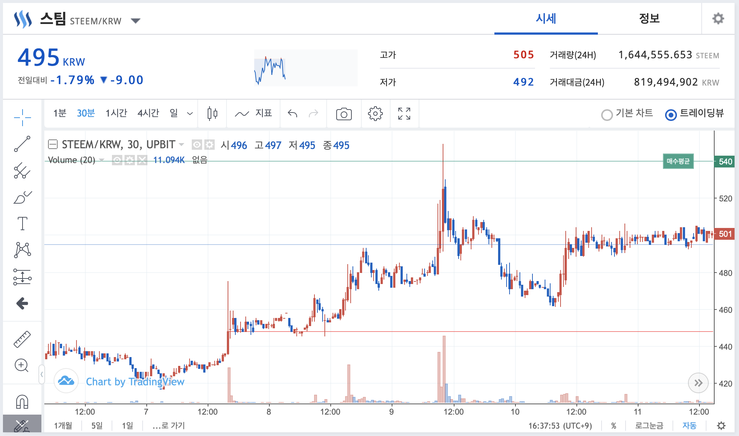739x436 pixels.
Task: Select the trend line drawing tool
Action: 22,144
